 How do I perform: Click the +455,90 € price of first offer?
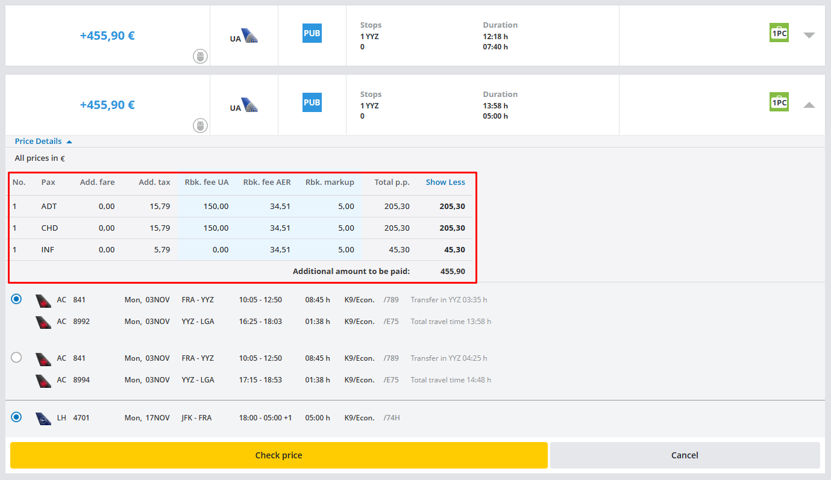pyautogui.click(x=107, y=36)
